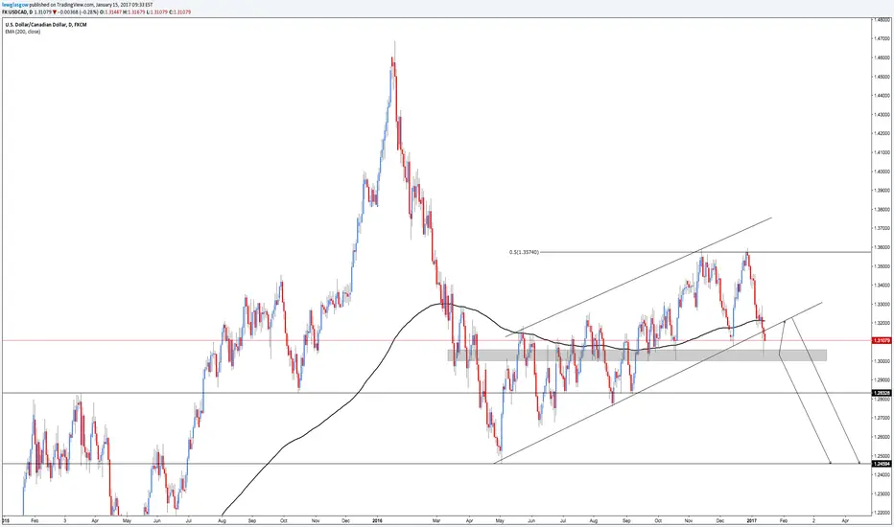Click the FX:USDCAD, D symbol label
This screenshot has width=894, height=527.
coord(17,11)
